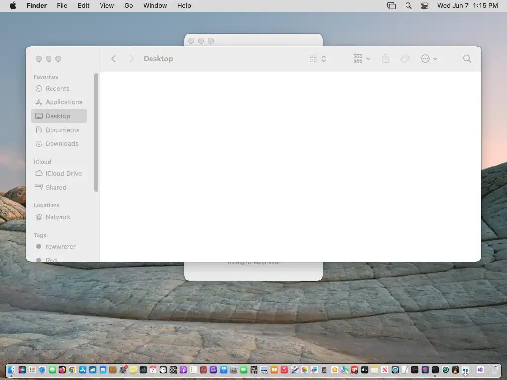Viewport: 507px width, 380px height.
Task: Open Trash from the Dock
Action: tap(495, 370)
